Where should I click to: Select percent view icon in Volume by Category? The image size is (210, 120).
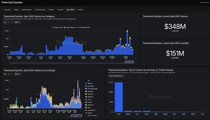11,22
